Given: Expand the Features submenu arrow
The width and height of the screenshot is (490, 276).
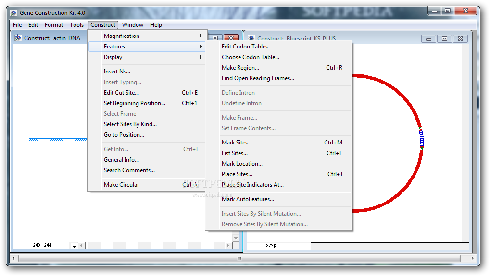Looking at the screenshot, I should 201,47.
